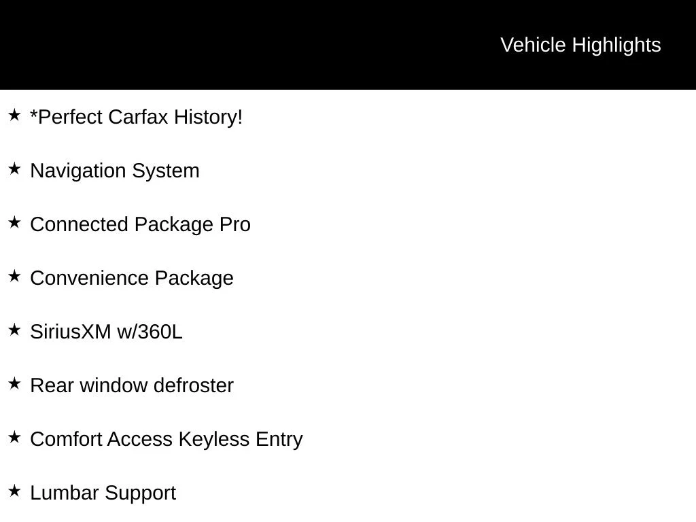This screenshot has width=696, height=522.
Task: Click the SiriusXM w/360L text
Action: [x=106, y=332]
